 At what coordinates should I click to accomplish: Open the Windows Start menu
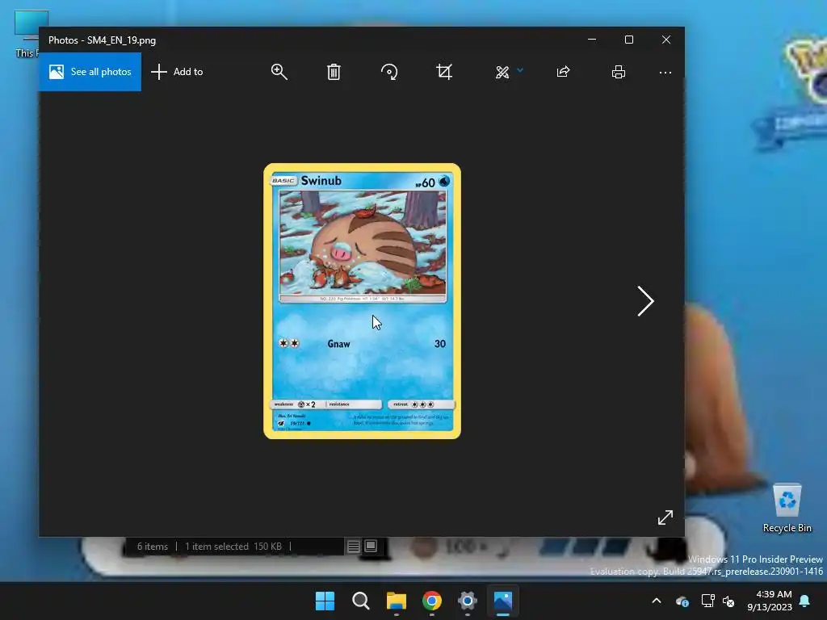pos(325,601)
